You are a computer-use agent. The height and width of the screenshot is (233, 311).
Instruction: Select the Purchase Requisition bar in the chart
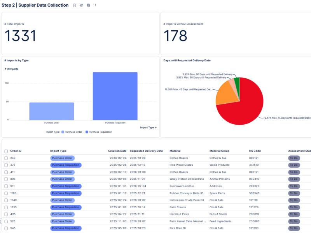[115, 96]
